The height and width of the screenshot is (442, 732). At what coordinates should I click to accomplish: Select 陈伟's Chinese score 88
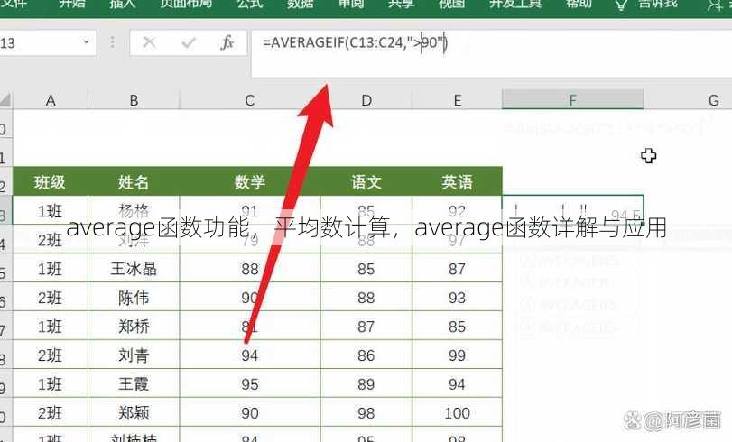coord(366,298)
